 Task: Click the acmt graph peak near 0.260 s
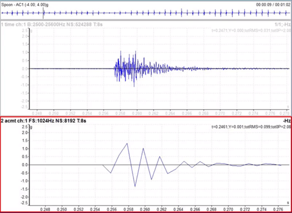pyautogui.click(x=143, y=148)
